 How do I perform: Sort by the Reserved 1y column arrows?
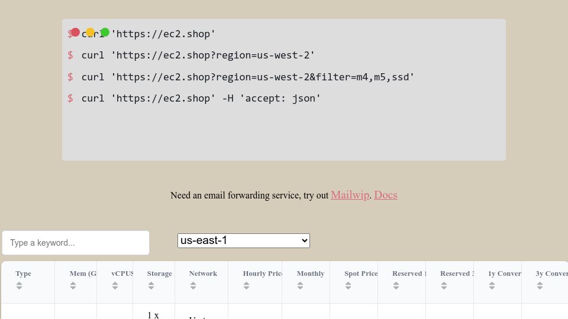coord(396,286)
